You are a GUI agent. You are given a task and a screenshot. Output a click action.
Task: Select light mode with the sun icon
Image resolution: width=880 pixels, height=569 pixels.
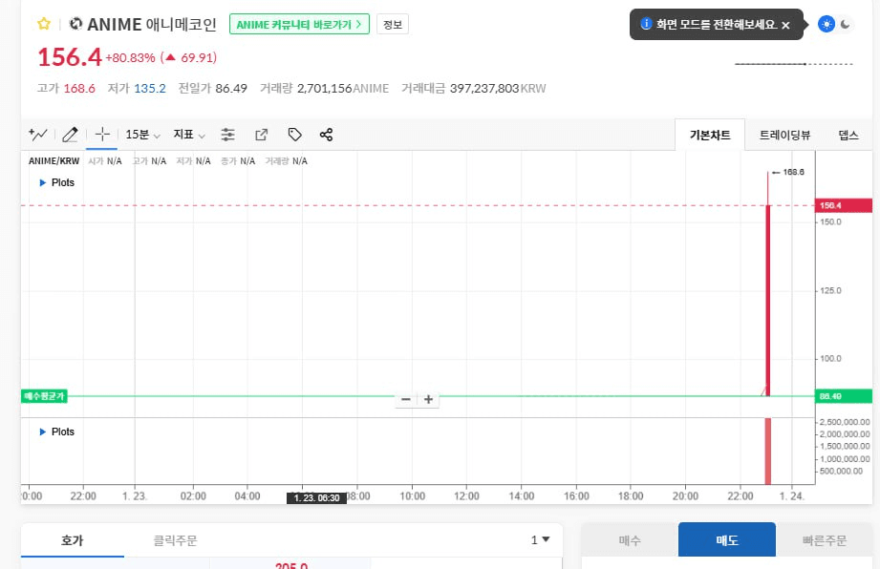(826, 24)
